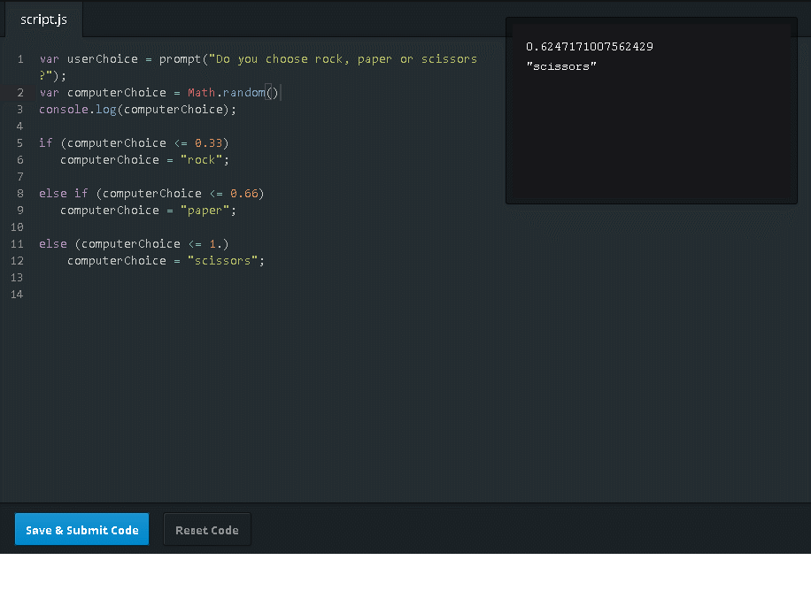
Task: Click line number 3 in the gutter
Action: pos(20,110)
